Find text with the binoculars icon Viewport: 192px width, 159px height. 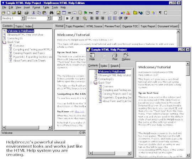click(52, 13)
